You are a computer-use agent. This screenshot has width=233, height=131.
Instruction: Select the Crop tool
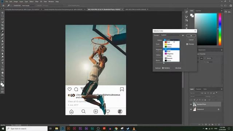(3, 25)
